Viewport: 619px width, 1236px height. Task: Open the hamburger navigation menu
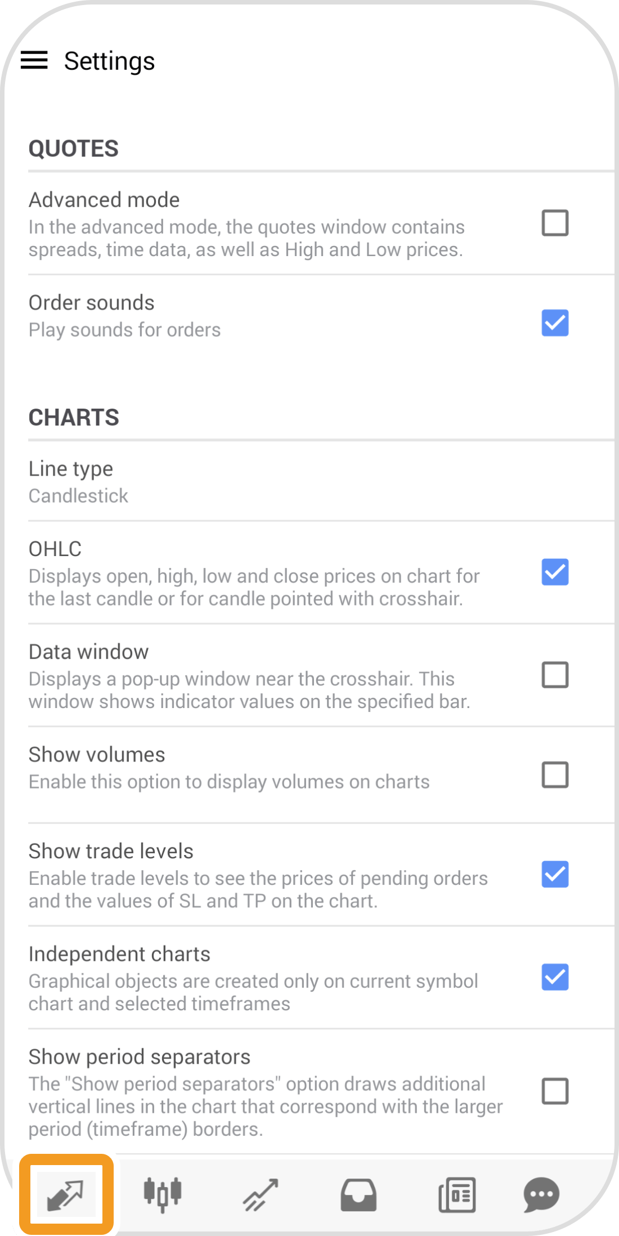(x=34, y=60)
